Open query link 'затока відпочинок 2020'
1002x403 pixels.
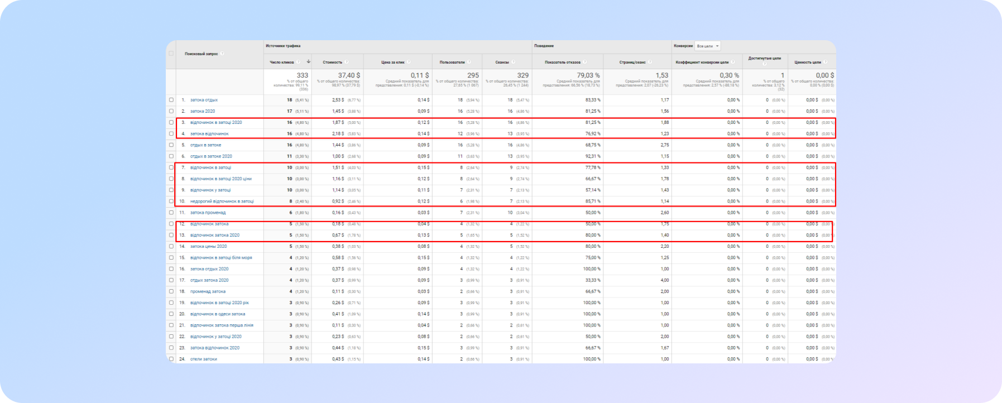(x=215, y=348)
